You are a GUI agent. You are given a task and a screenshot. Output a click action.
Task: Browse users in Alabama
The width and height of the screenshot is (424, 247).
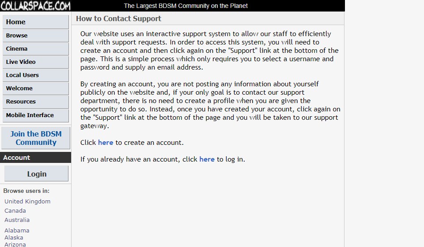coord(17,231)
